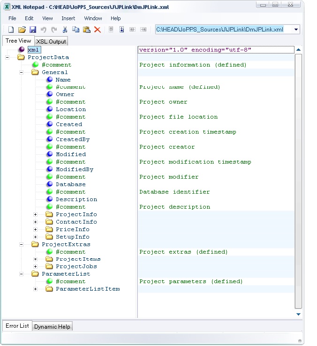The width and height of the screenshot is (317, 346).
Task: Create a new XML document
Action: [11, 30]
